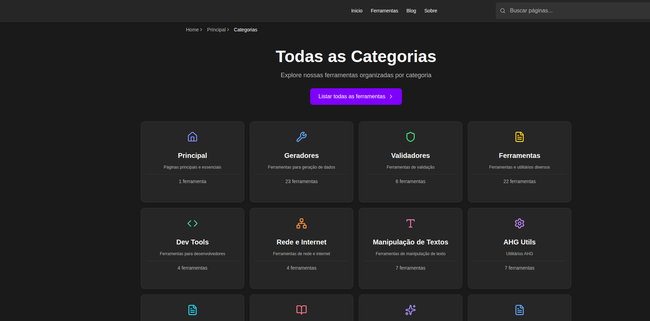Click the red open book icon
The image size is (650, 321).
coord(302,310)
